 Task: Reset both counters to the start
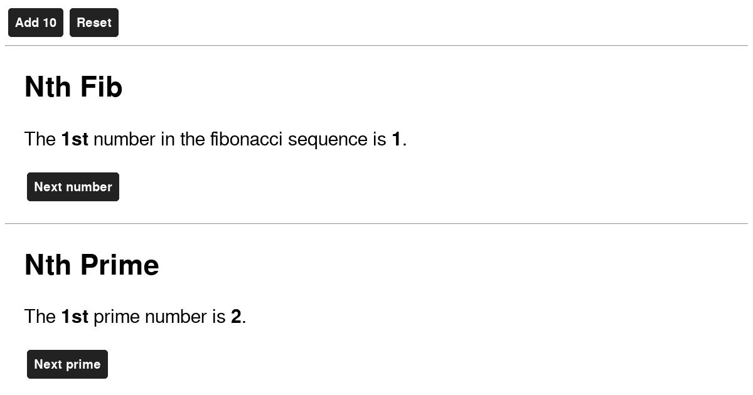click(93, 23)
